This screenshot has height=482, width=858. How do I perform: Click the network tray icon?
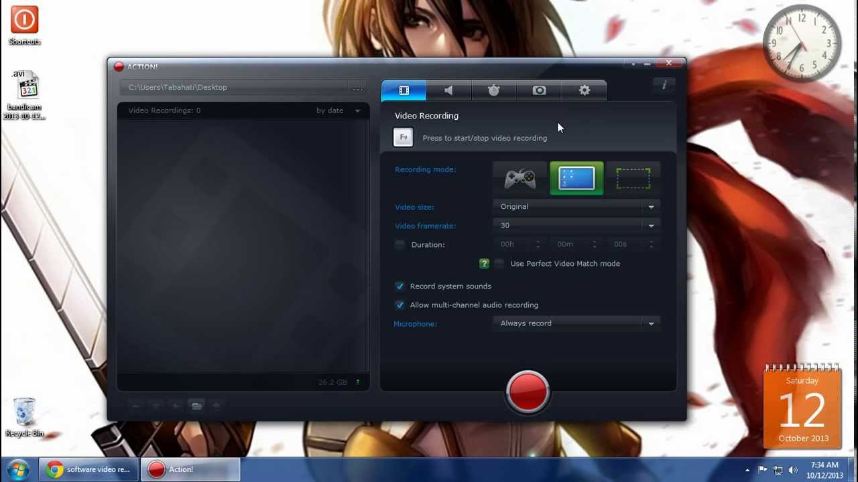click(778, 470)
